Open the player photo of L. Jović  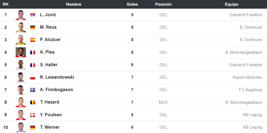point(21,15)
